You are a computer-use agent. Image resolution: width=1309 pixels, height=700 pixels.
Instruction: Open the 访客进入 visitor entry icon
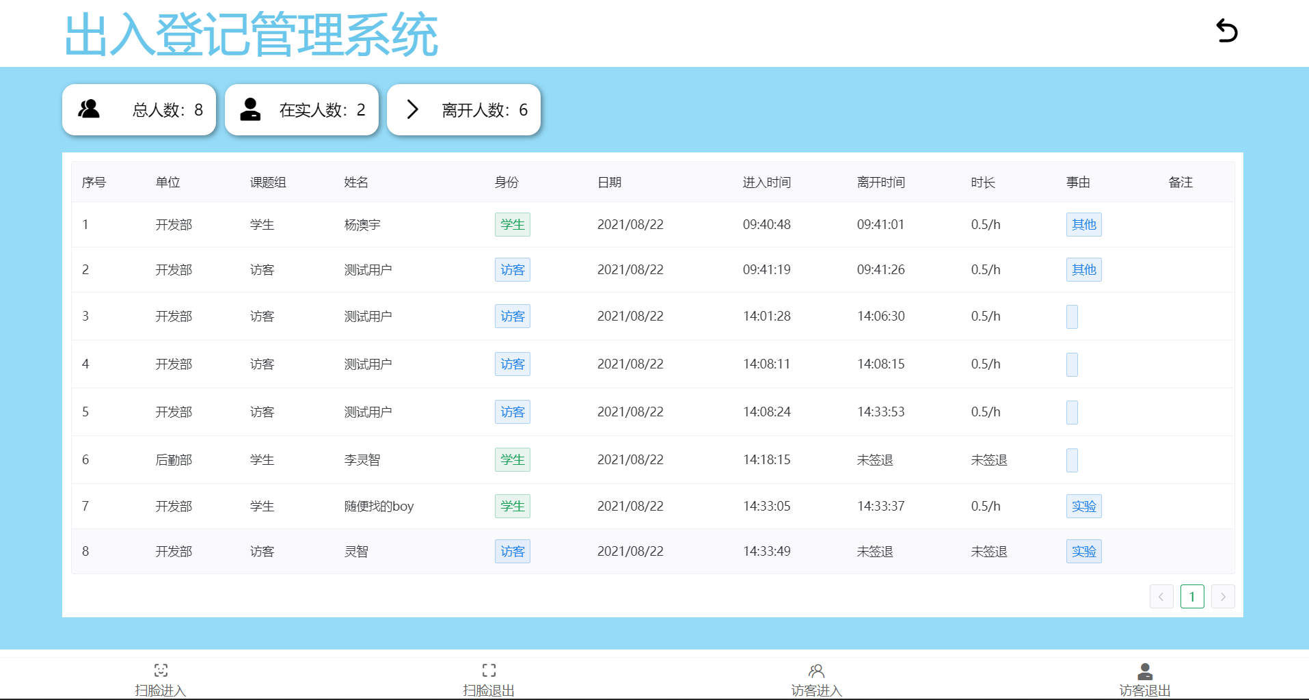(817, 670)
